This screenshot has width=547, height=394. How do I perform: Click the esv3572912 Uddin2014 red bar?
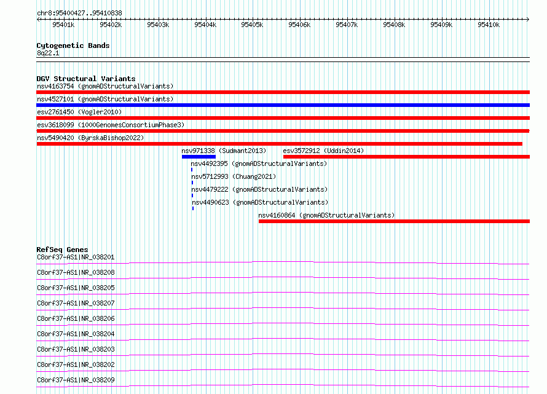click(x=406, y=157)
